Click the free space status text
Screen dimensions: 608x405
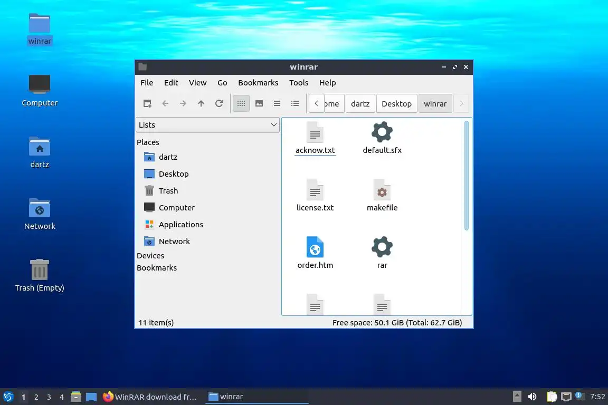coord(397,322)
